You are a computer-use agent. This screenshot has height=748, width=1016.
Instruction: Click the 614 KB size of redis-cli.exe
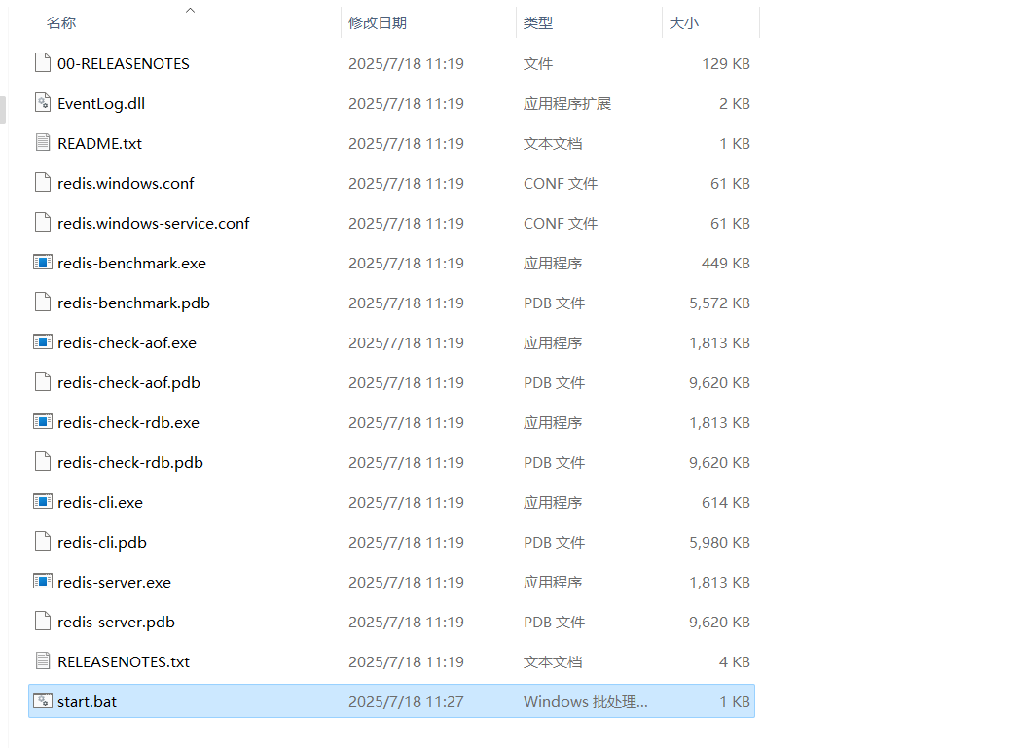pos(726,502)
